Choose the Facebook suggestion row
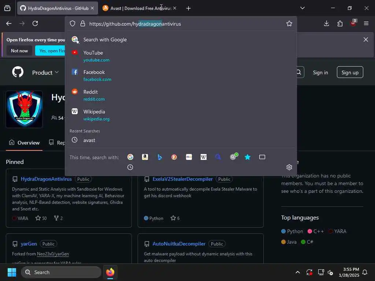Viewport: 375px width, 281px height. [181, 75]
